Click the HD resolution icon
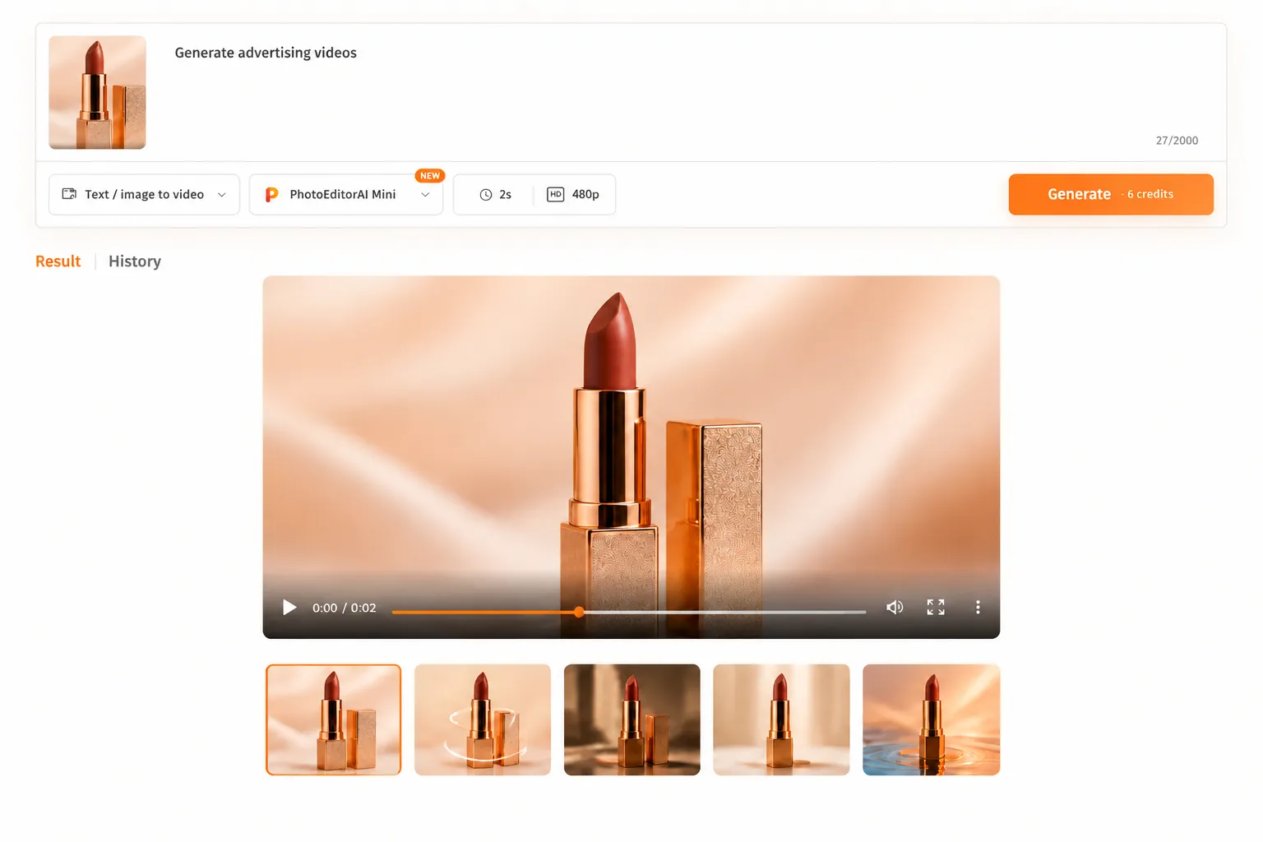The image size is (1263, 842). (x=556, y=194)
